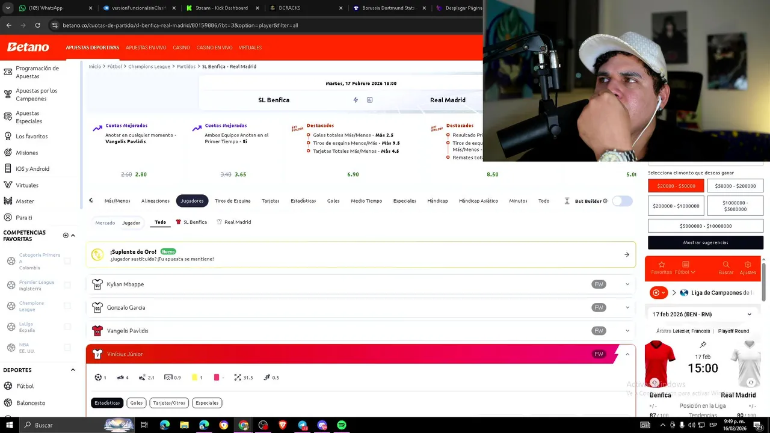The width and height of the screenshot is (770, 433).
Task: Click the red card stat icon
Action: tap(217, 378)
